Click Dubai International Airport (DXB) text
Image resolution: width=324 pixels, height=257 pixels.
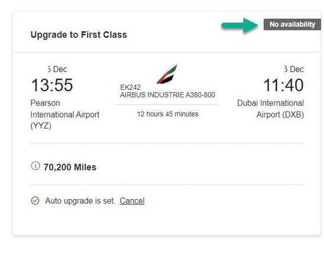[270, 109]
